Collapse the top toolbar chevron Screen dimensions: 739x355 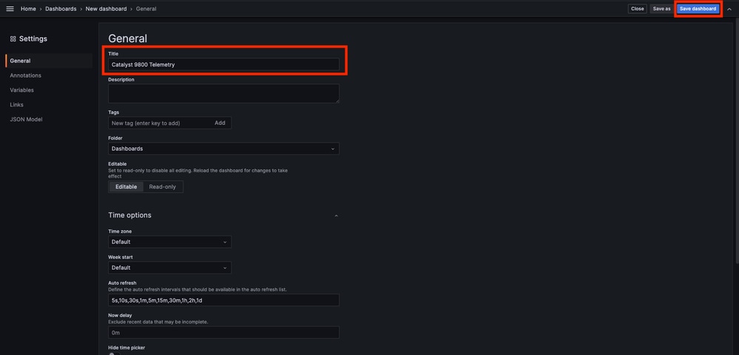[x=729, y=9]
